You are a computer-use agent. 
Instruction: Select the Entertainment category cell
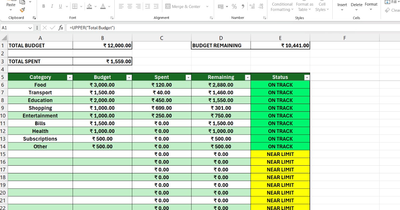pos(40,116)
